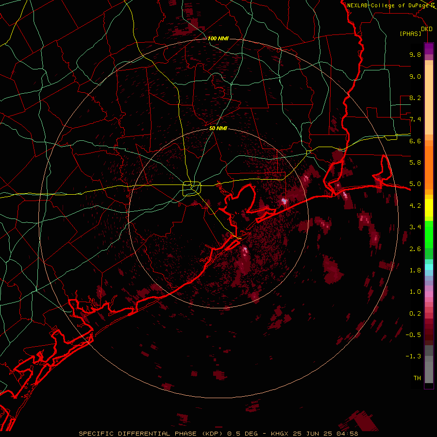This screenshot has height=437, width=437.
Task: Click the purple swatch atop the color bar
Action: [429, 49]
